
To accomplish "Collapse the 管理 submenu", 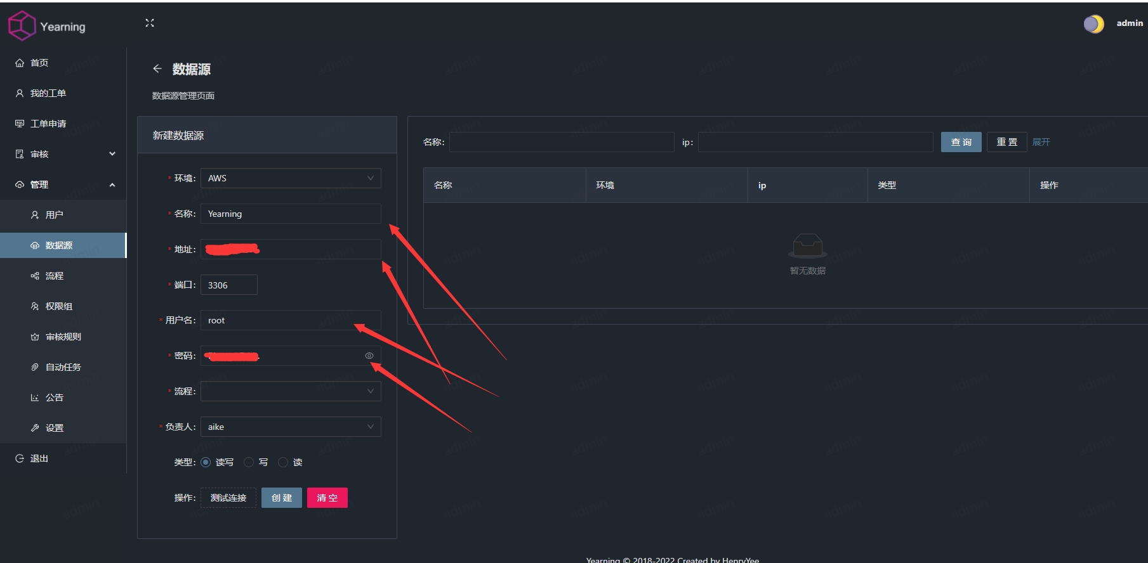I will pos(63,184).
